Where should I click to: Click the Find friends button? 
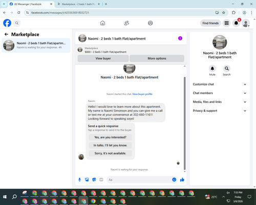coord(210,23)
